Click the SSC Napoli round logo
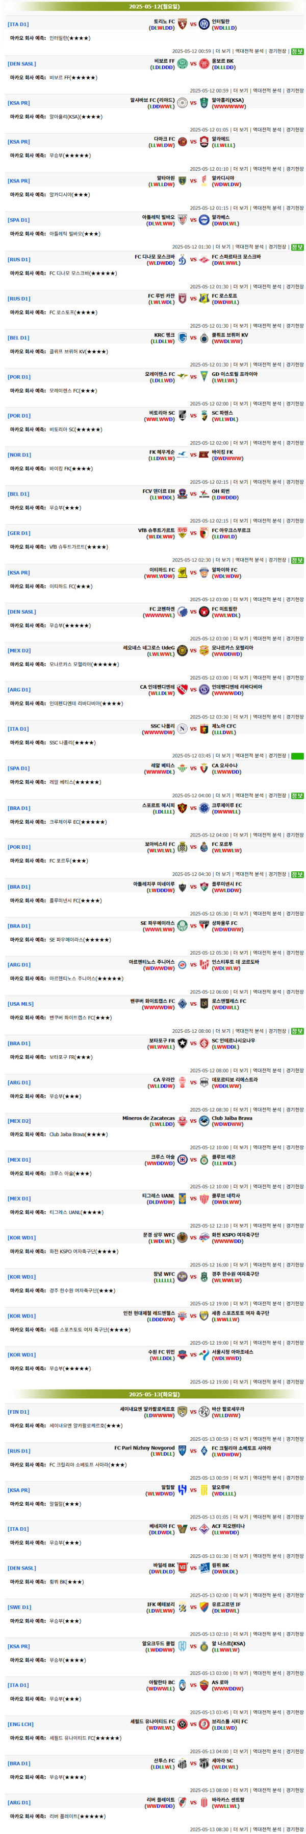Screen dimensions: 306x1834 click(x=183, y=729)
